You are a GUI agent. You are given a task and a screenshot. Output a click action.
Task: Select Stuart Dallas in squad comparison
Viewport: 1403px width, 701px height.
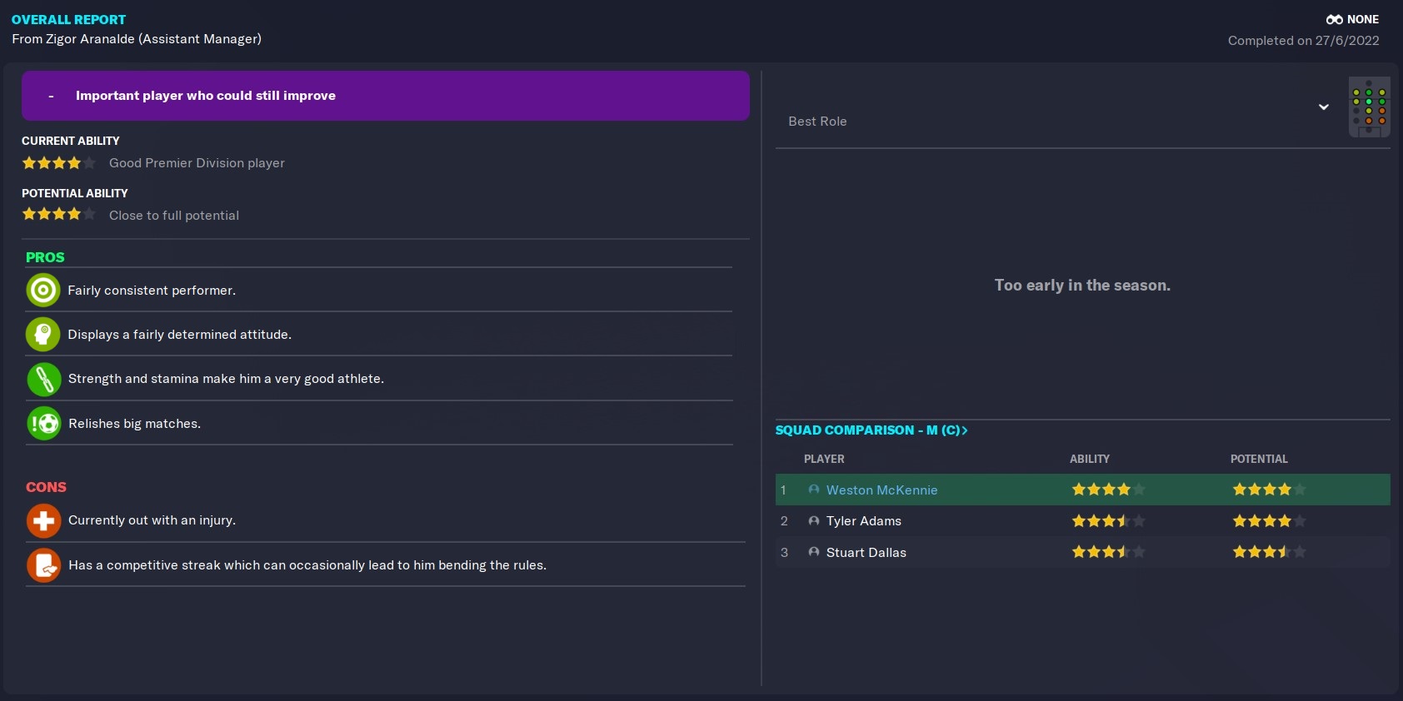click(x=866, y=553)
